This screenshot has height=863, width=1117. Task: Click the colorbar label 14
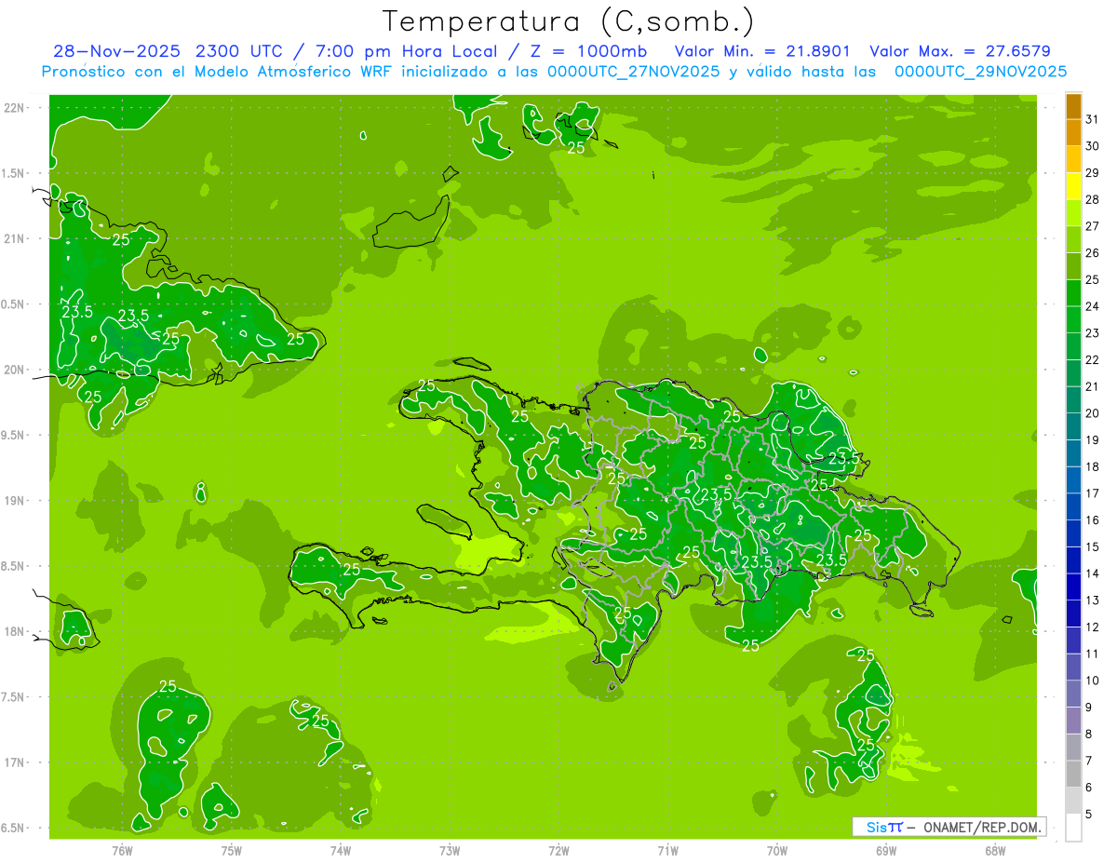(1092, 573)
